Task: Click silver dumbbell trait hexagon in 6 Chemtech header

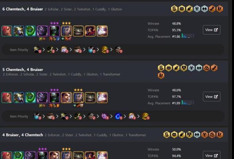Action: 204,9
